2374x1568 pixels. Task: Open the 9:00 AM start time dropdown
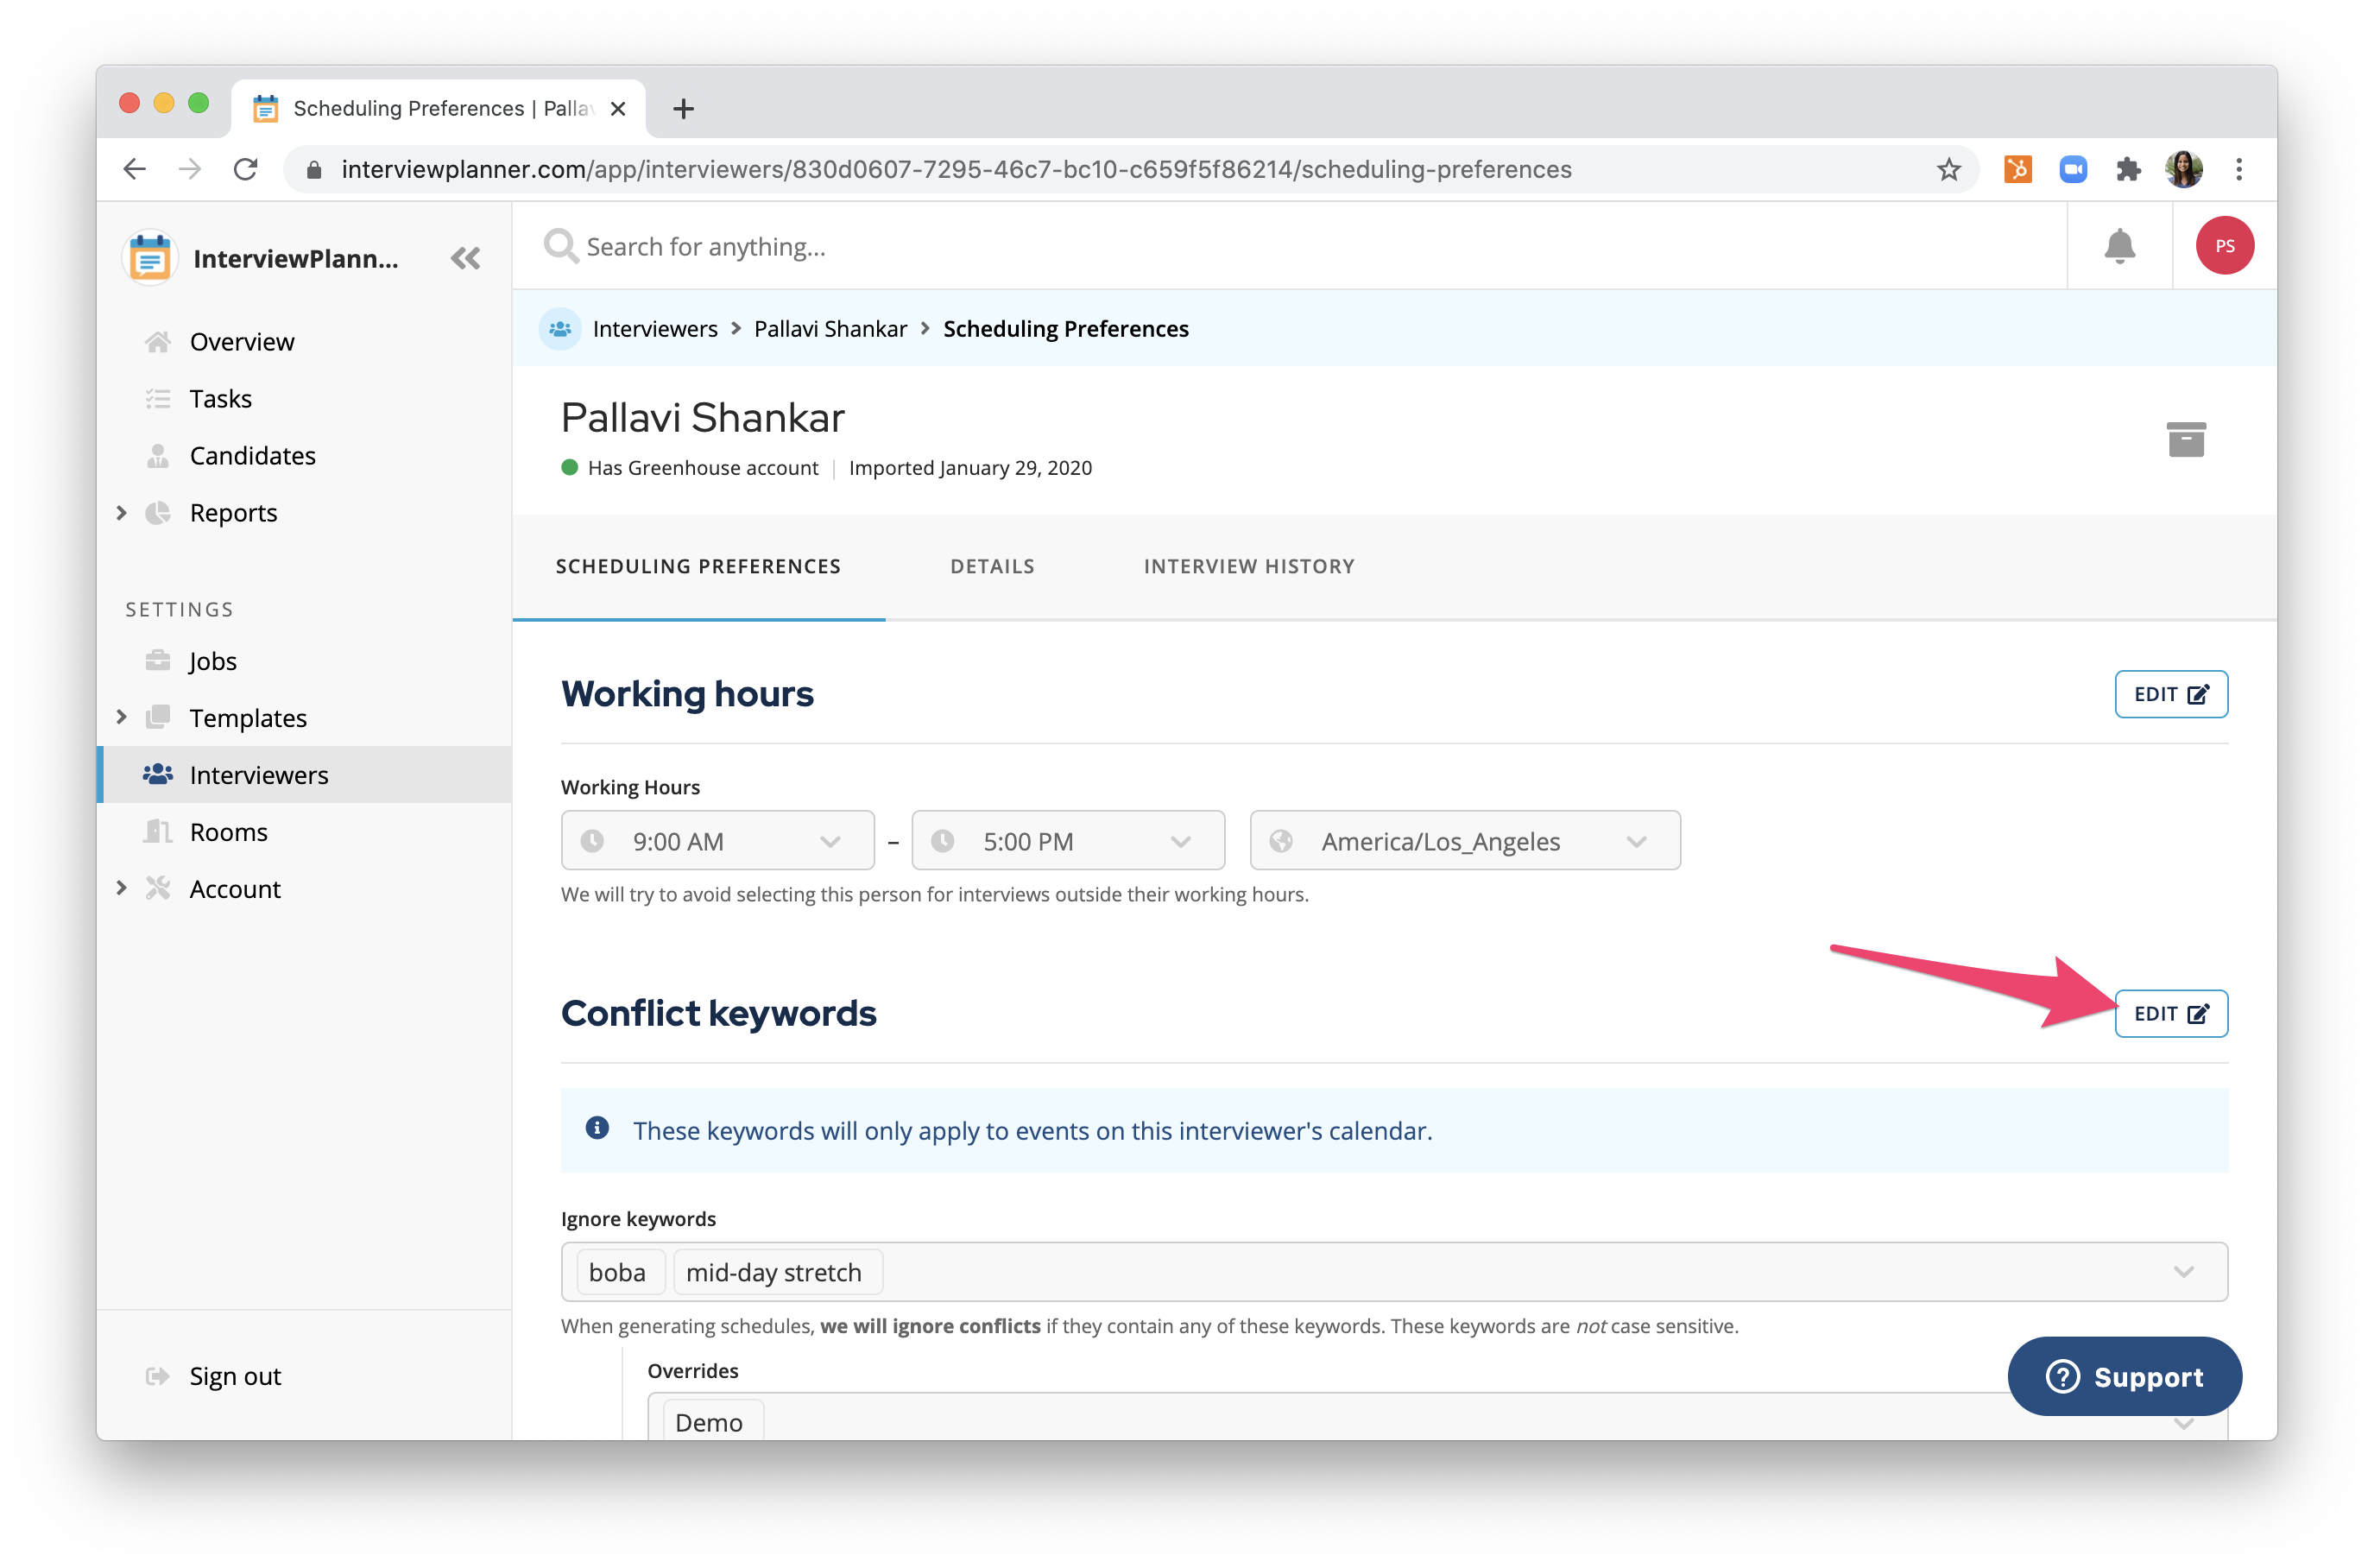coord(717,840)
